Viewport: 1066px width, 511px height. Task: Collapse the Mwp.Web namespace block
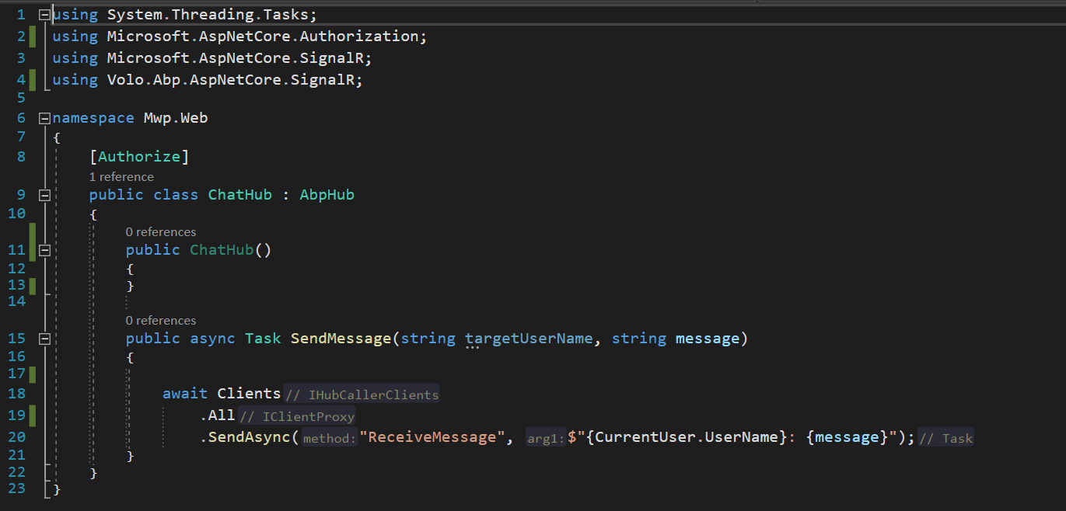pos(44,118)
